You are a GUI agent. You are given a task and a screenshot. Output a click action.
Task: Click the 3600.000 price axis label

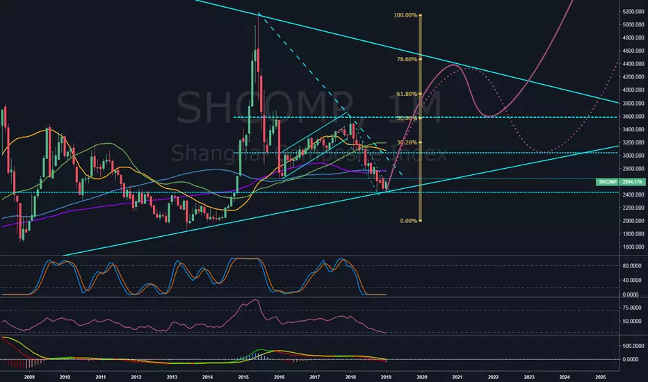pyautogui.click(x=633, y=117)
